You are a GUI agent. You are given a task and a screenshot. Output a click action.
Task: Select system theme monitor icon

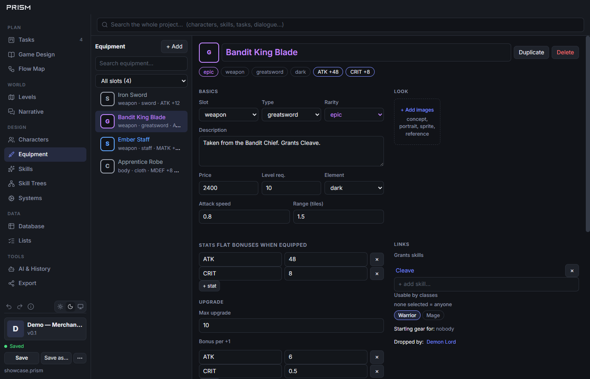pos(80,307)
